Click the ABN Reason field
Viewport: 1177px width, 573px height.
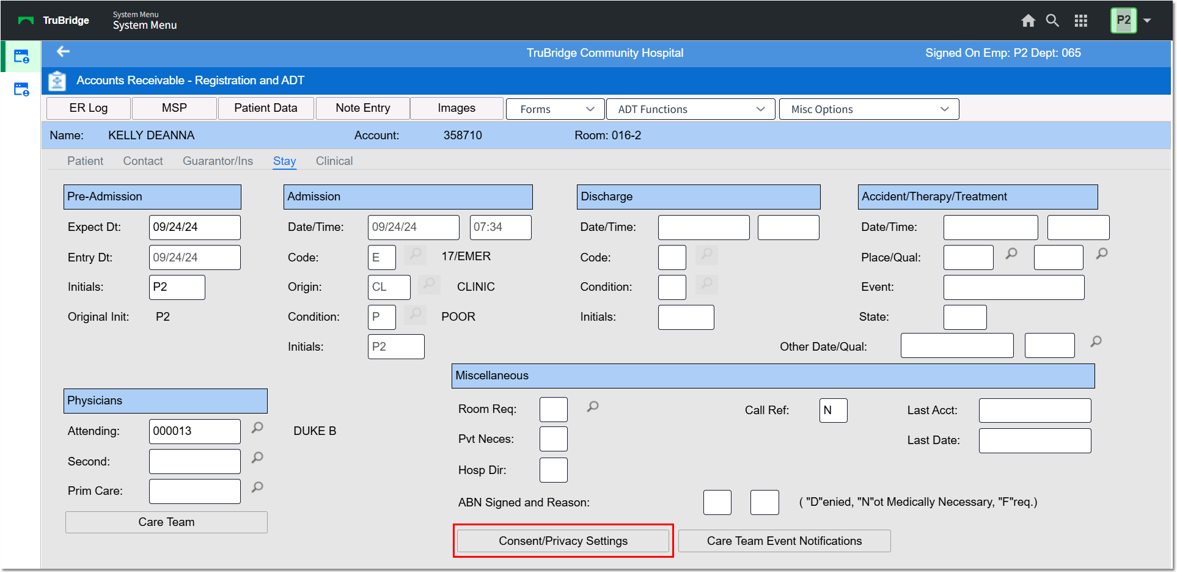coord(765,502)
